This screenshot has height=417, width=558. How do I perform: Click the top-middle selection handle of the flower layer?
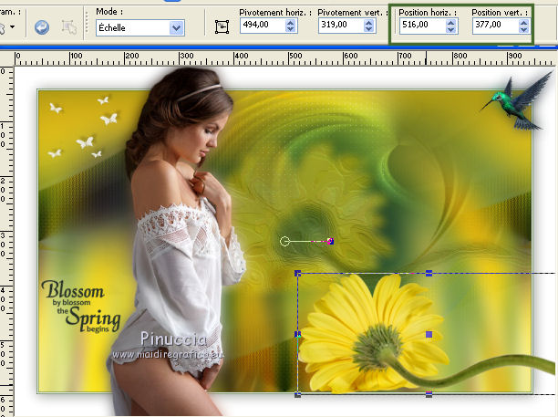click(429, 273)
